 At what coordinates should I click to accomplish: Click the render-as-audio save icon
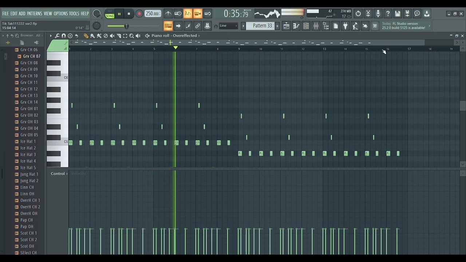click(x=407, y=14)
